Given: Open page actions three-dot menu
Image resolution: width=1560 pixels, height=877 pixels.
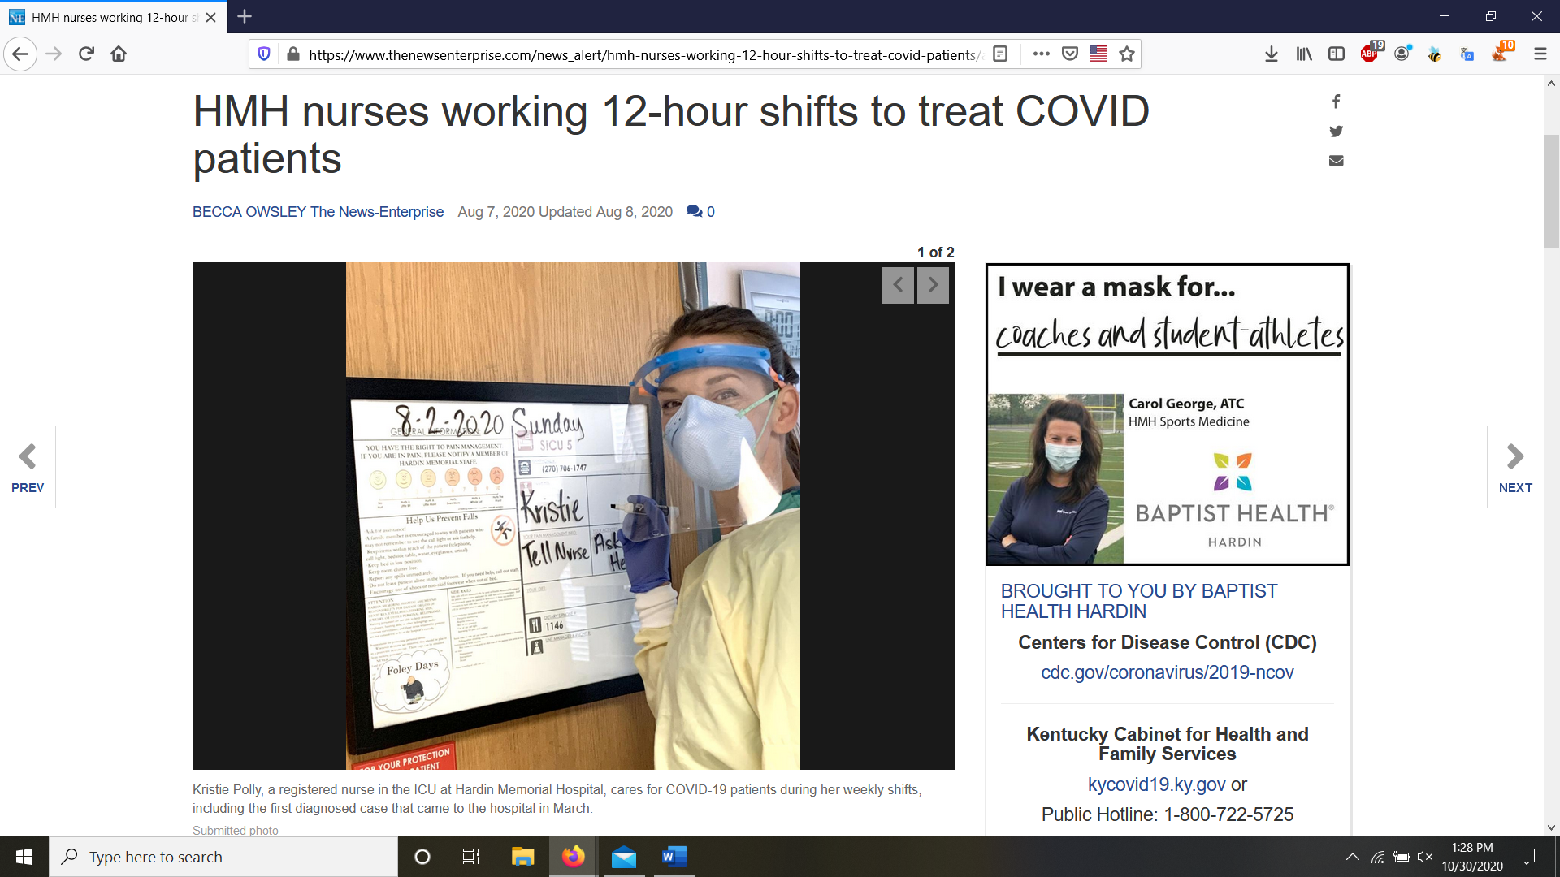Looking at the screenshot, I should click(1041, 54).
